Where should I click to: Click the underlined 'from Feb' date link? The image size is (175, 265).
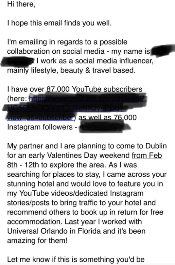147,155
